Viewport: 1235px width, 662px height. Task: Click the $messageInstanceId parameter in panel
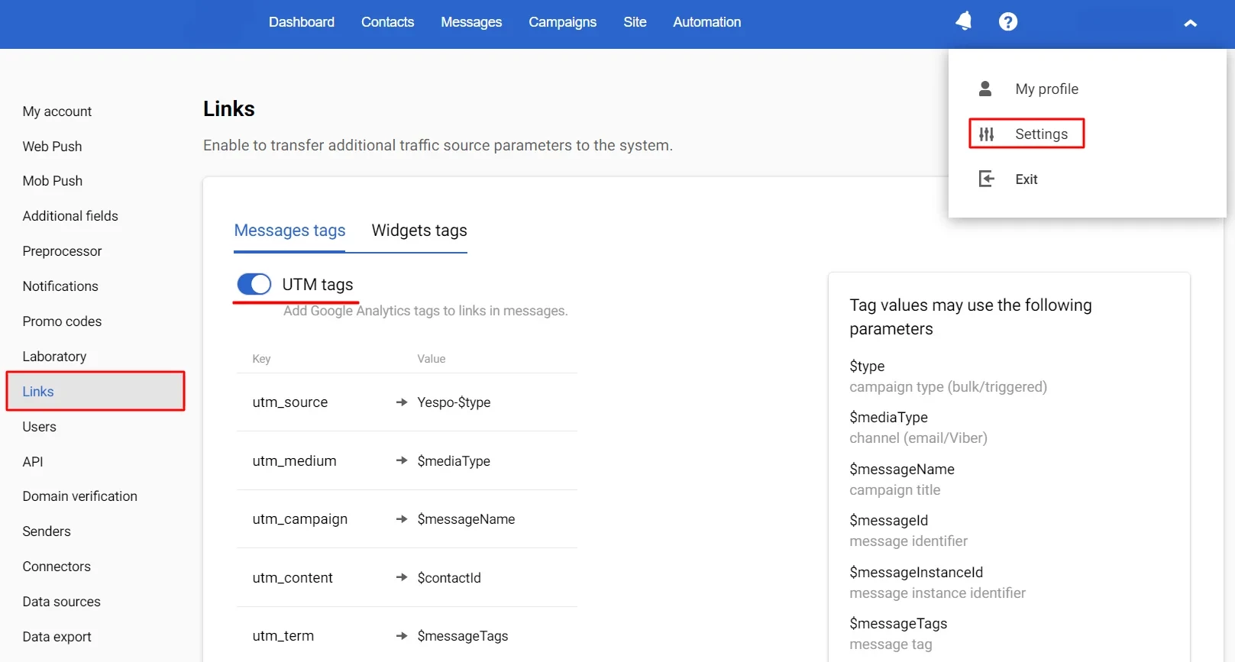click(x=917, y=573)
